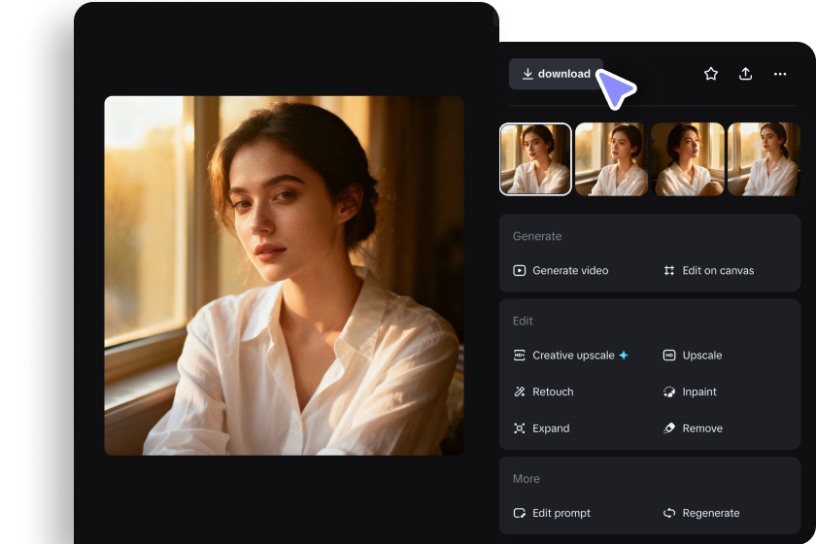Click the Upscale HD icon

[x=669, y=356]
